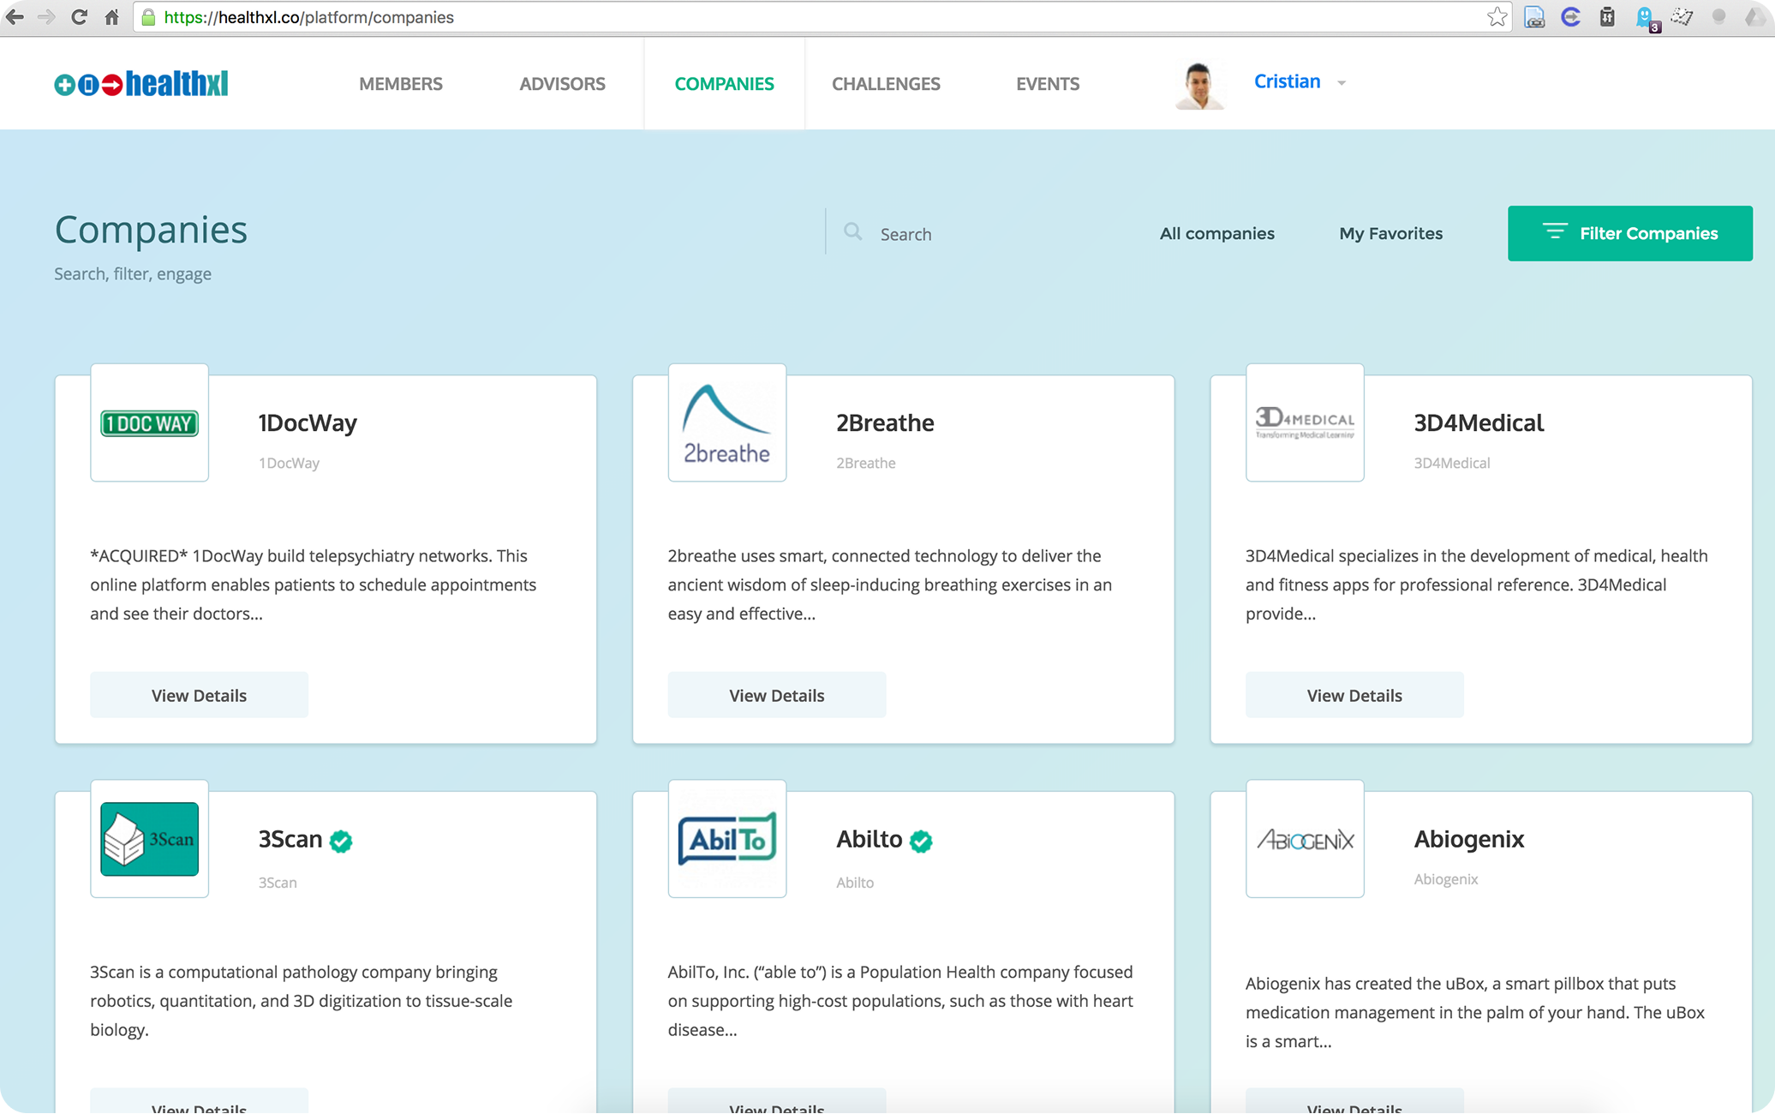Select the All companies filter
1775x1114 pixels.
[1216, 233]
